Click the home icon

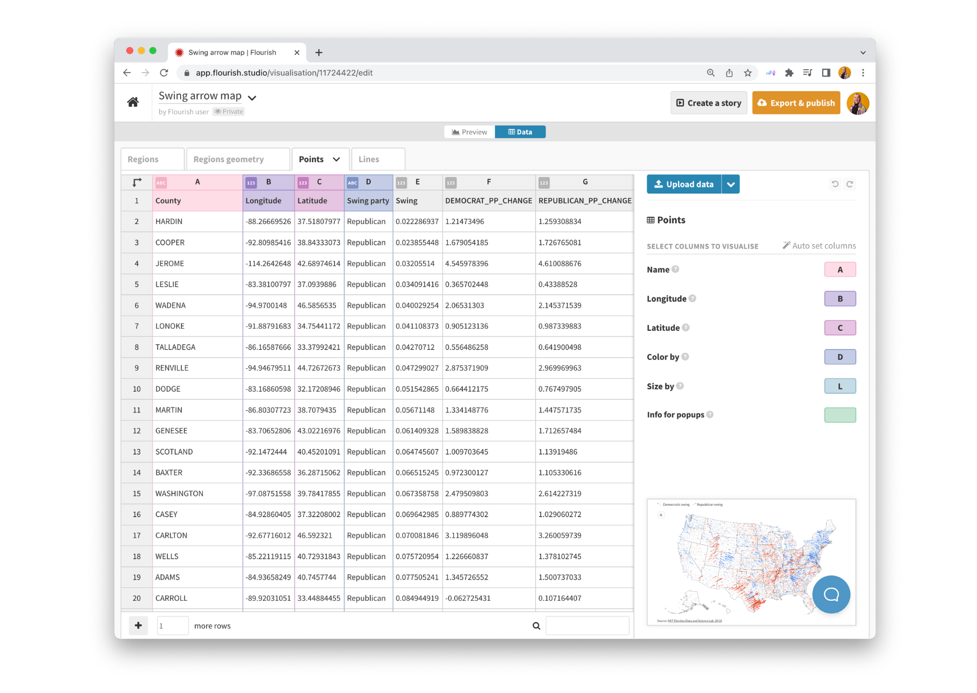point(133,102)
